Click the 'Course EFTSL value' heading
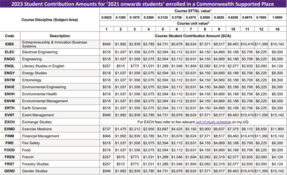The width and height of the screenshot is (287, 175). pos(193,11)
